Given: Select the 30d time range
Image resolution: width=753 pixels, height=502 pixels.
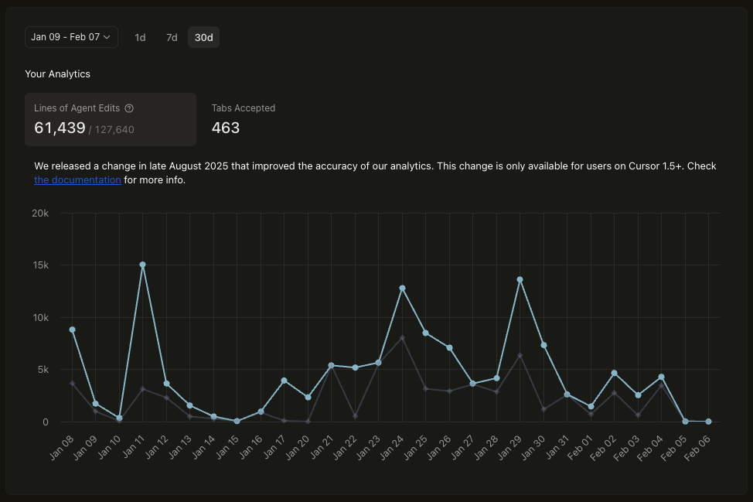Looking at the screenshot, I should 203,37.
